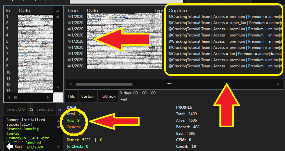285x151 pixels.
Task: Select row with Id 7 in the data list
Action: click(x=30, y=54)
